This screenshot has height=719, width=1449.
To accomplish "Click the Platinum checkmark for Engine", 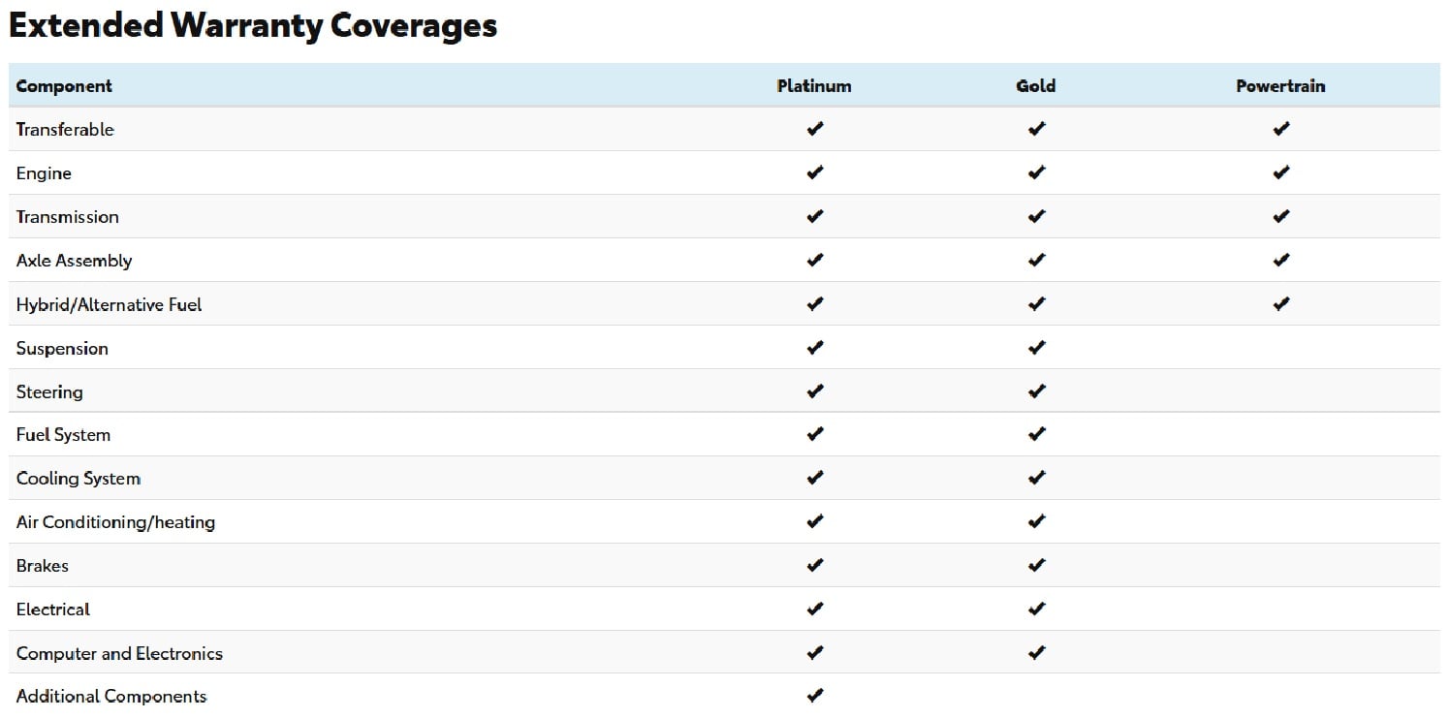I will click(x=814, y=172).
